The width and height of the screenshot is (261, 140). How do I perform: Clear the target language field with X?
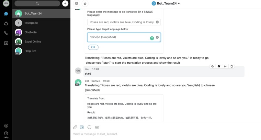click(157, 37)
